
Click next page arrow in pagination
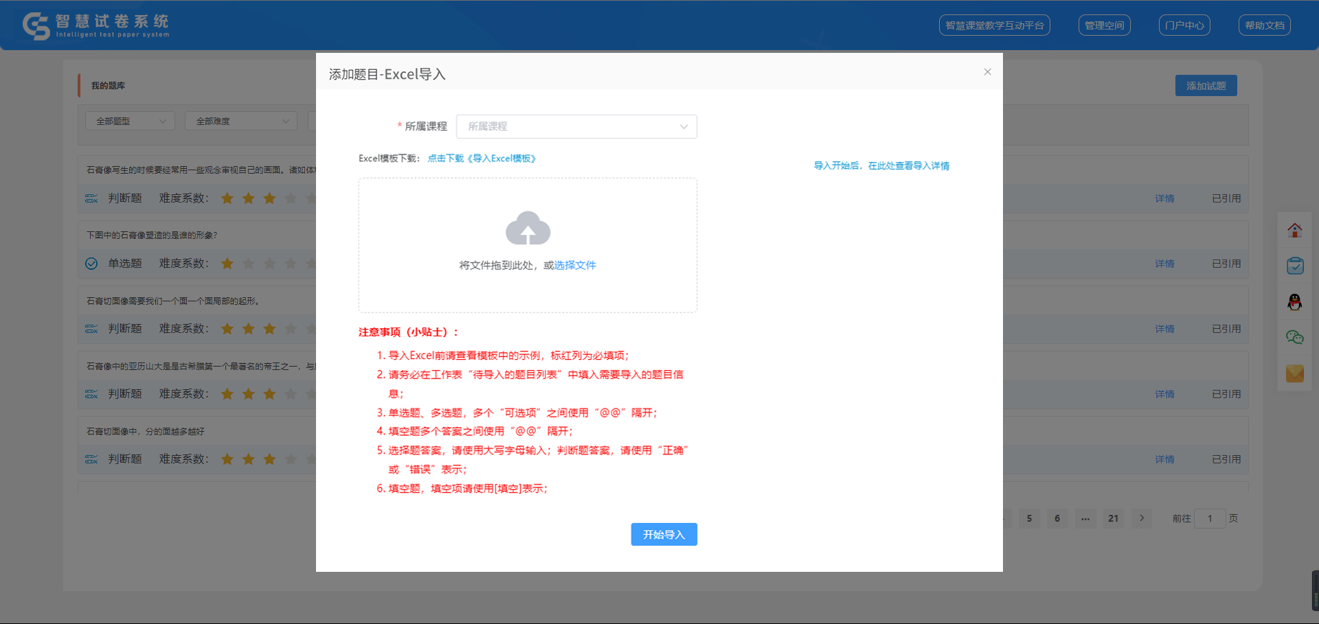1142,518
